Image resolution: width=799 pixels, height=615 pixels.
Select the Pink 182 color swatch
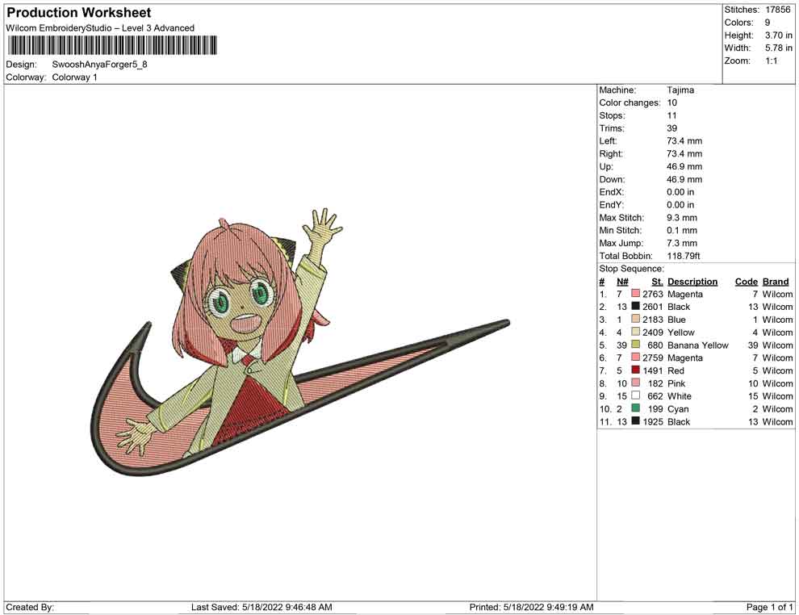635,383
